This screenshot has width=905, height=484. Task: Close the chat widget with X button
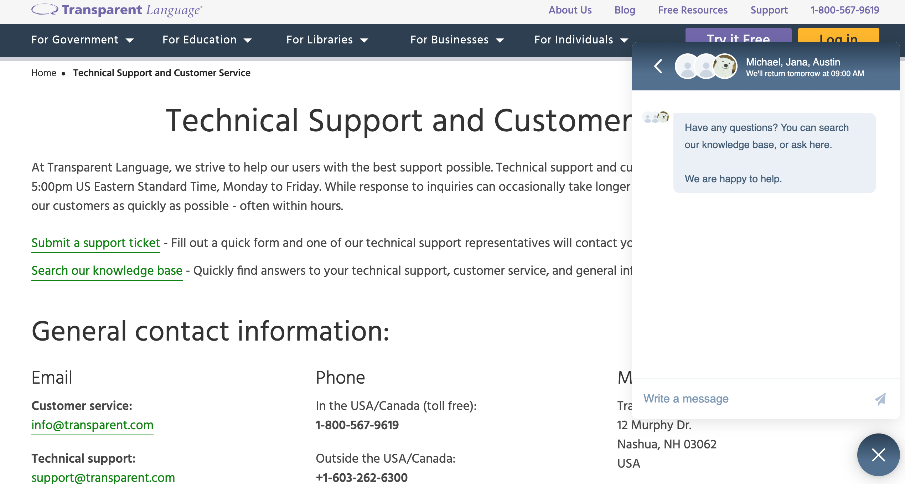tap(878, 455)
